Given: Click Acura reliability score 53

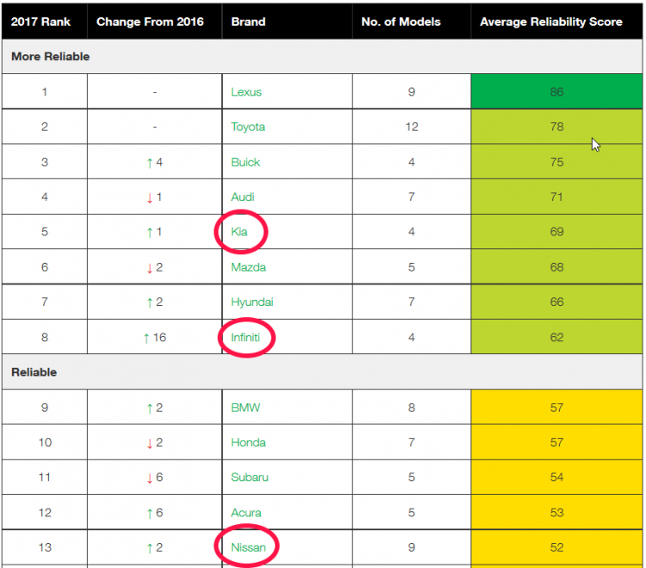Looking at the screenshot, I should pyautogui.click(x=556, y=513).
